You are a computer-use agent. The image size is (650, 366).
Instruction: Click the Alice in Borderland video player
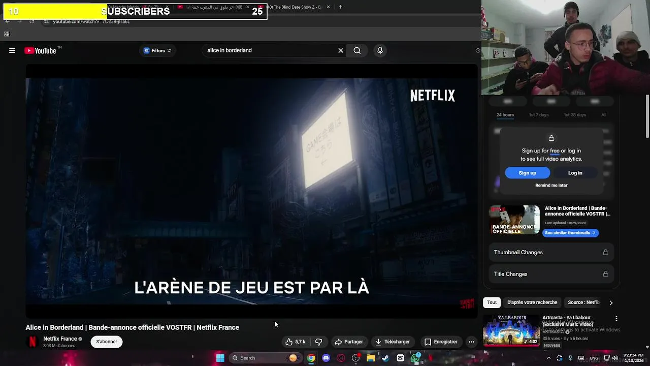coord(251,191)
